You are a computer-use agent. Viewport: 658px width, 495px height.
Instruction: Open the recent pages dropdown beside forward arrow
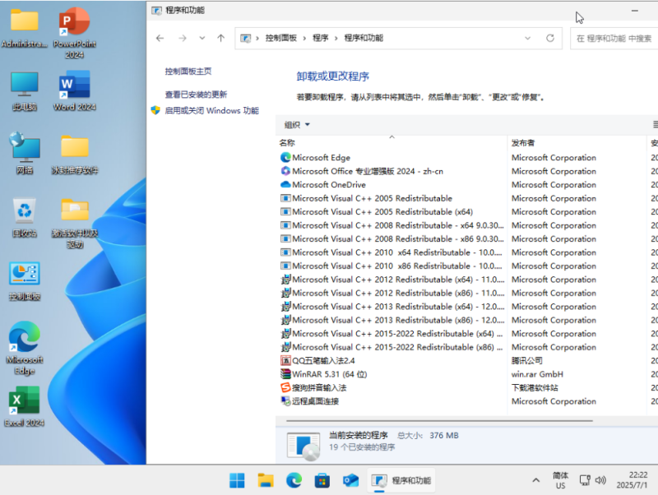202,38
